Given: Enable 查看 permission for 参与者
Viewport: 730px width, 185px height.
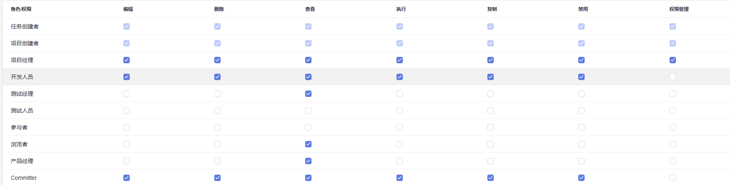Looking at the screenshot, I should (x=308, y=127).
